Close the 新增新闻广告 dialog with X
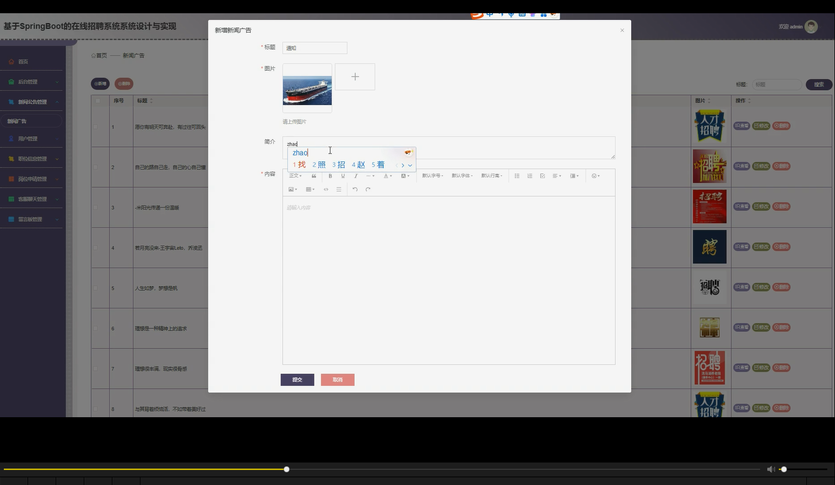This screenshot has width=835, height=485. click(622, 30)
